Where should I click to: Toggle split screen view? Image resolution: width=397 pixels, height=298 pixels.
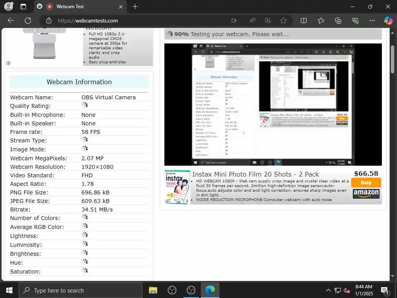304,21
